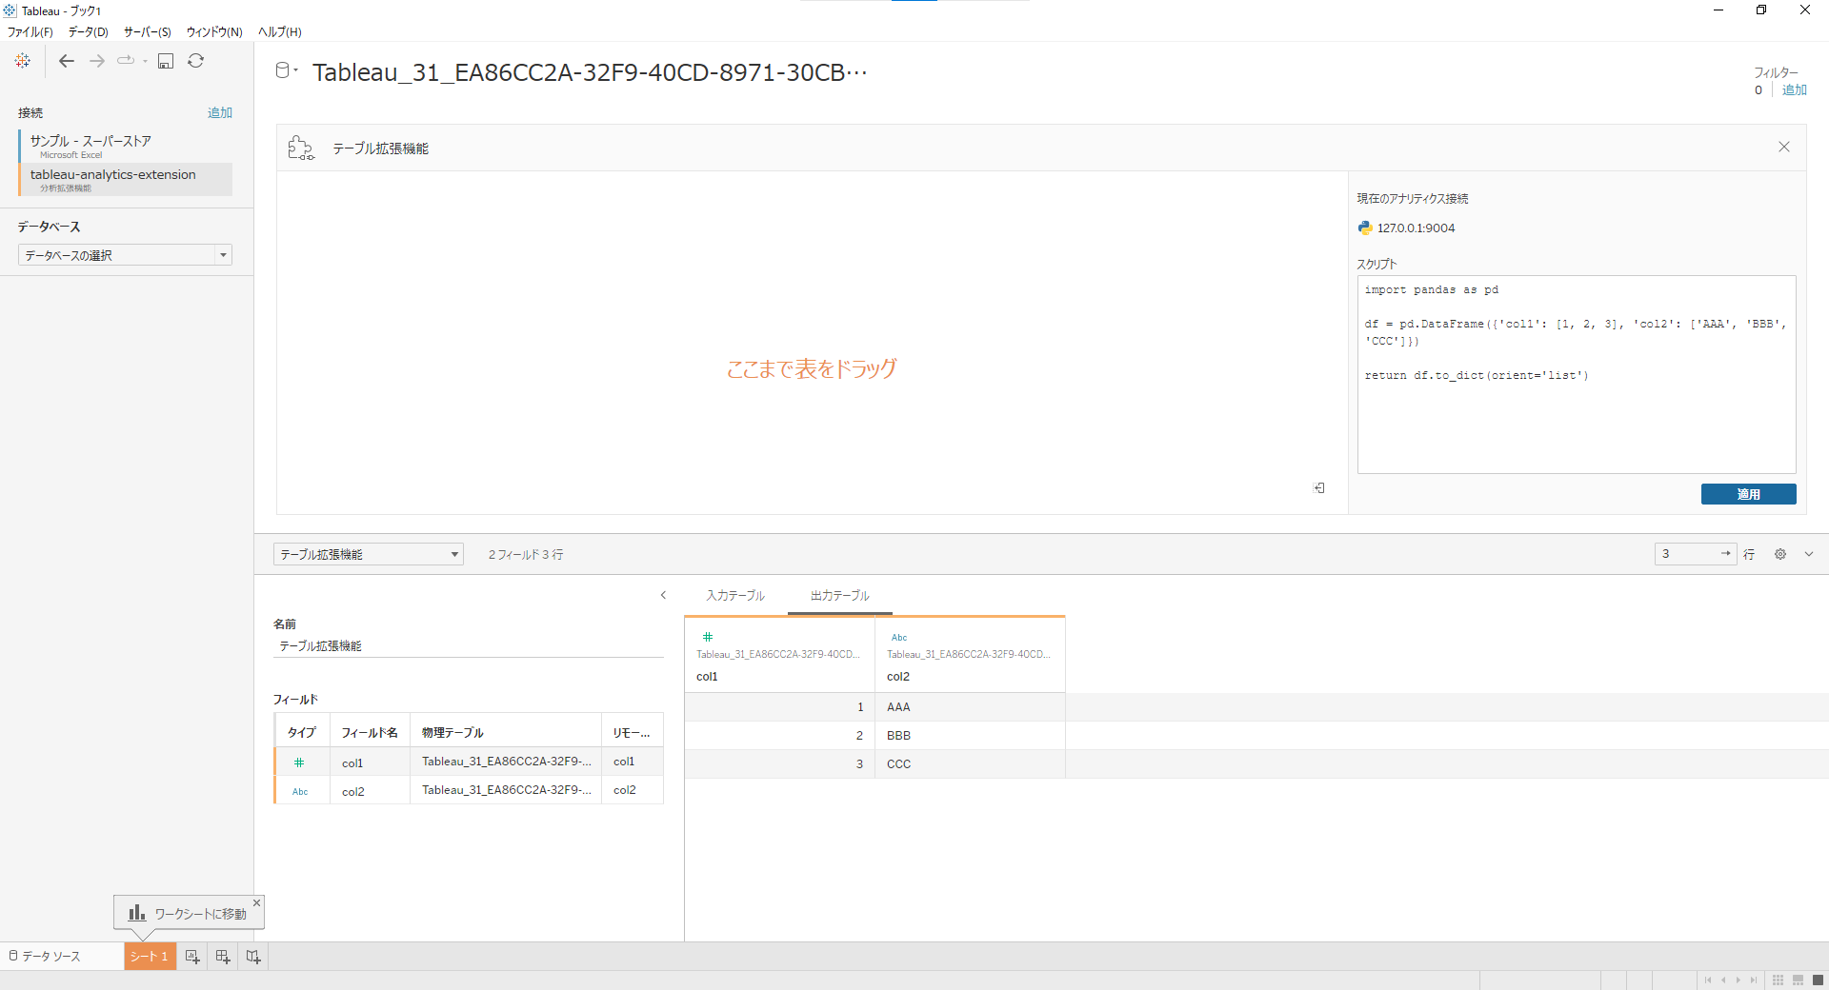
Task: Open the シート 1 worksheet tab
Action: click(x=150, y=956)
